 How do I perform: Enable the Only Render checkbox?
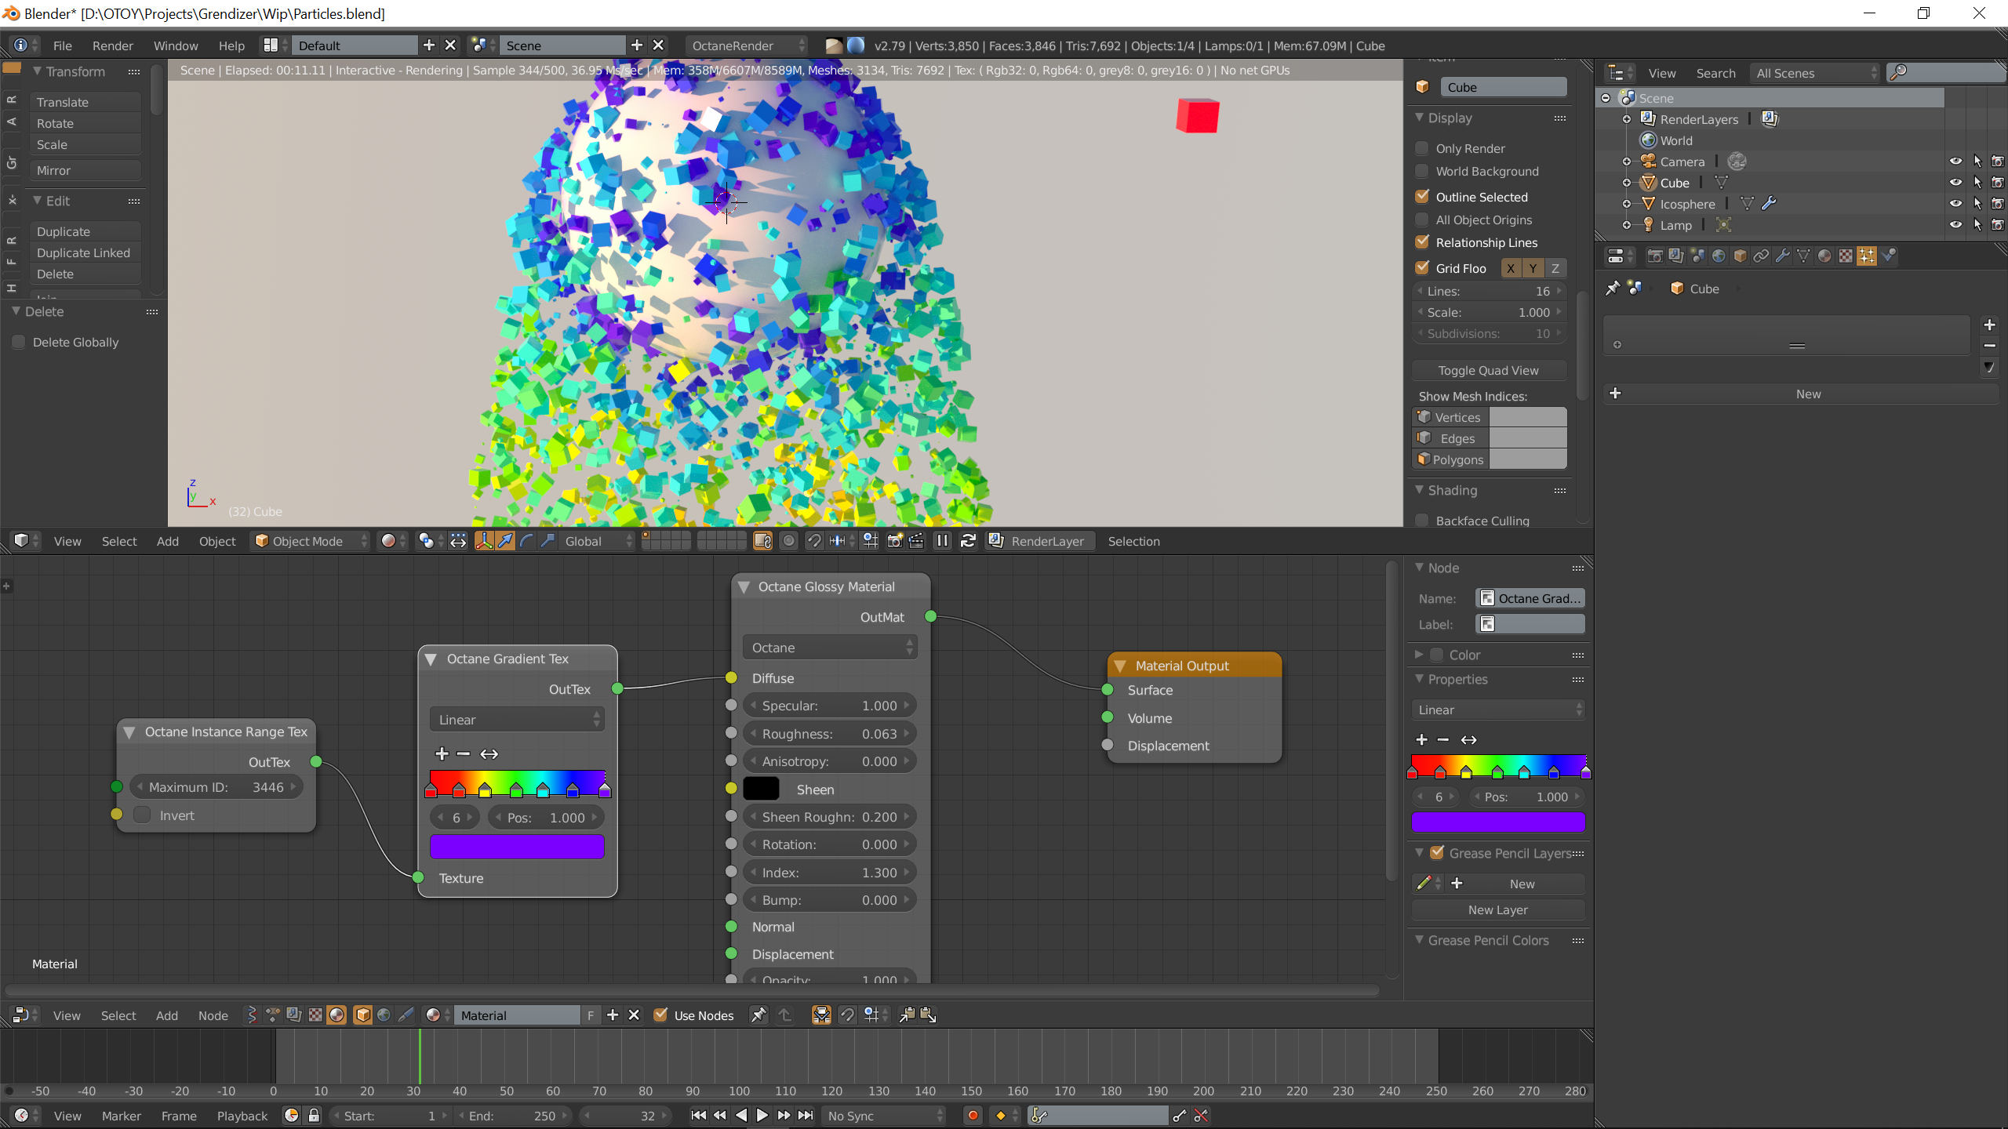pyautogui.click(x=1422, y=149)
